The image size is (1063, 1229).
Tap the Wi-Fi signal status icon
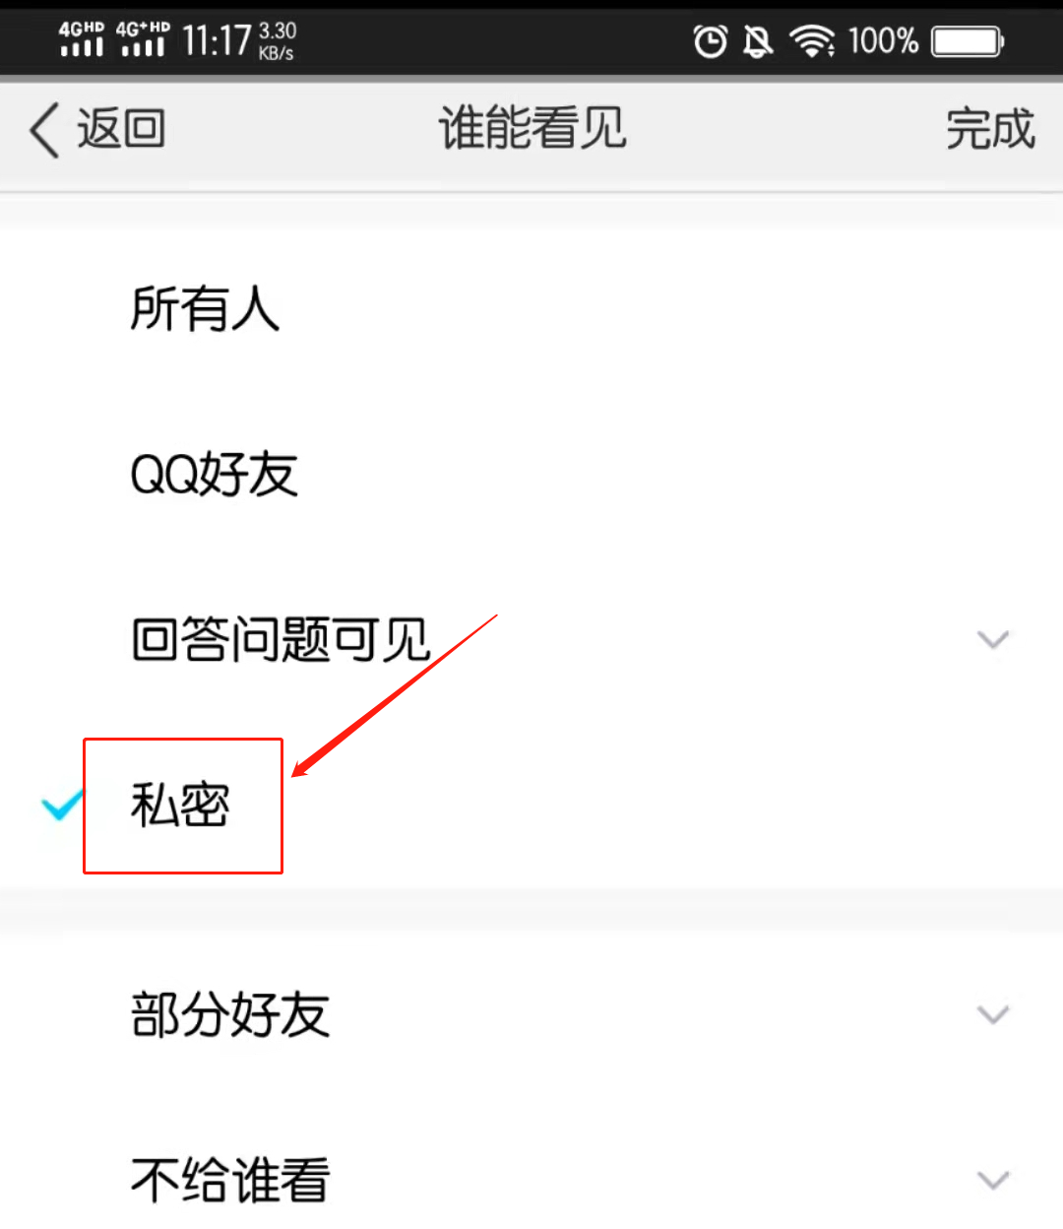(x=812, y=41)
